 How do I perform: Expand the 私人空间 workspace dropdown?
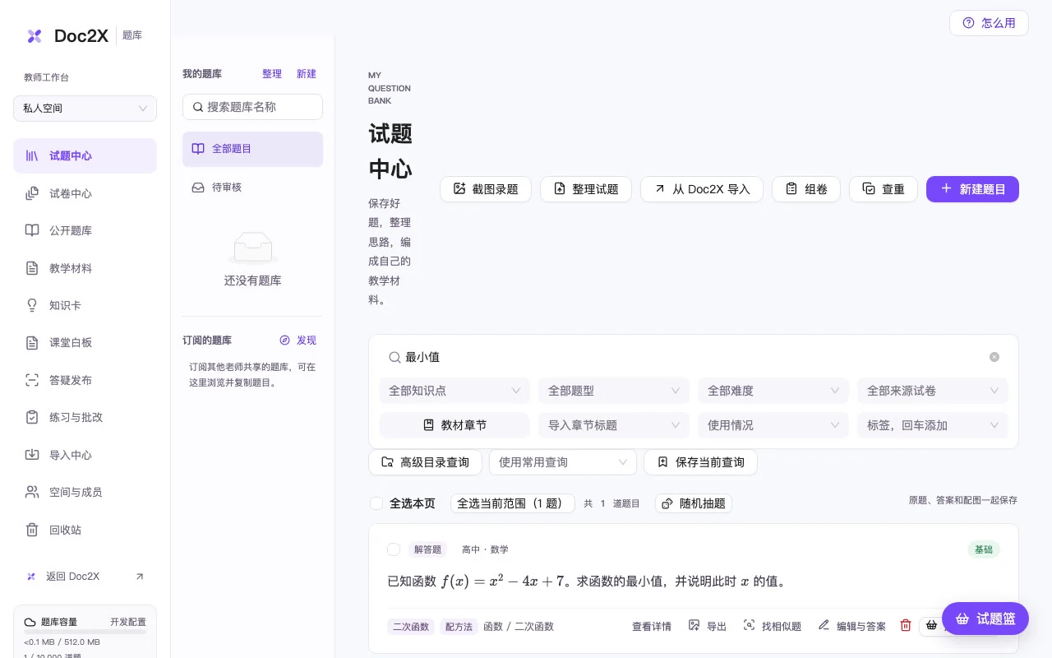[85, 109]
